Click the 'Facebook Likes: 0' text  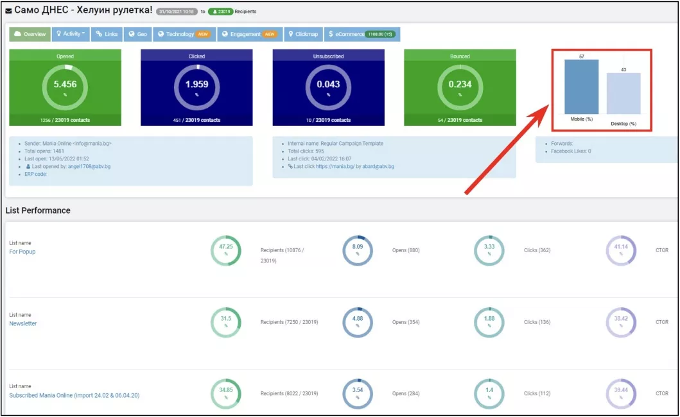[x=571, y=151]
